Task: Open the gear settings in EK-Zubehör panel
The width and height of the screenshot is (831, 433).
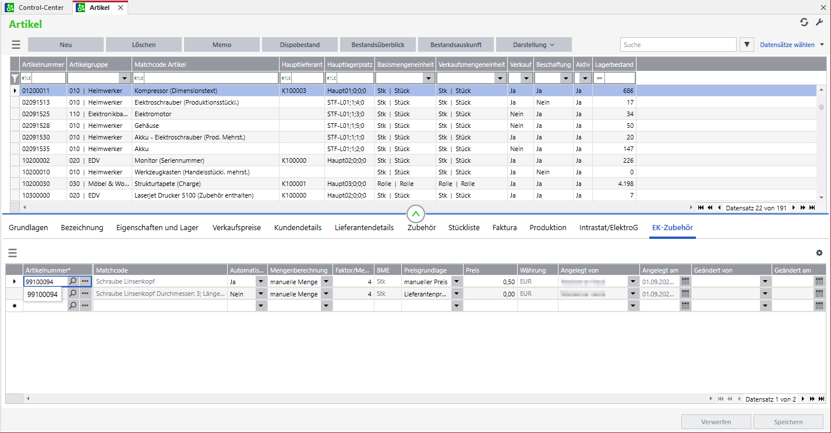Action: pyautogui.click(x=819, y=253)
